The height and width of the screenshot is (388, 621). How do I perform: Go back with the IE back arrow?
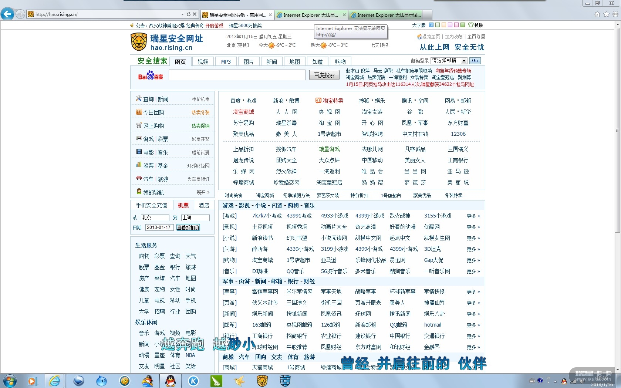7,14
